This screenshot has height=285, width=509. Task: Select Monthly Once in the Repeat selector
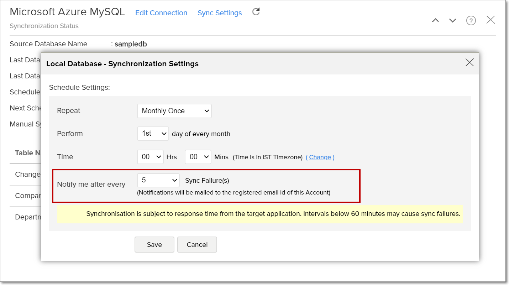[x=174, y=111]
